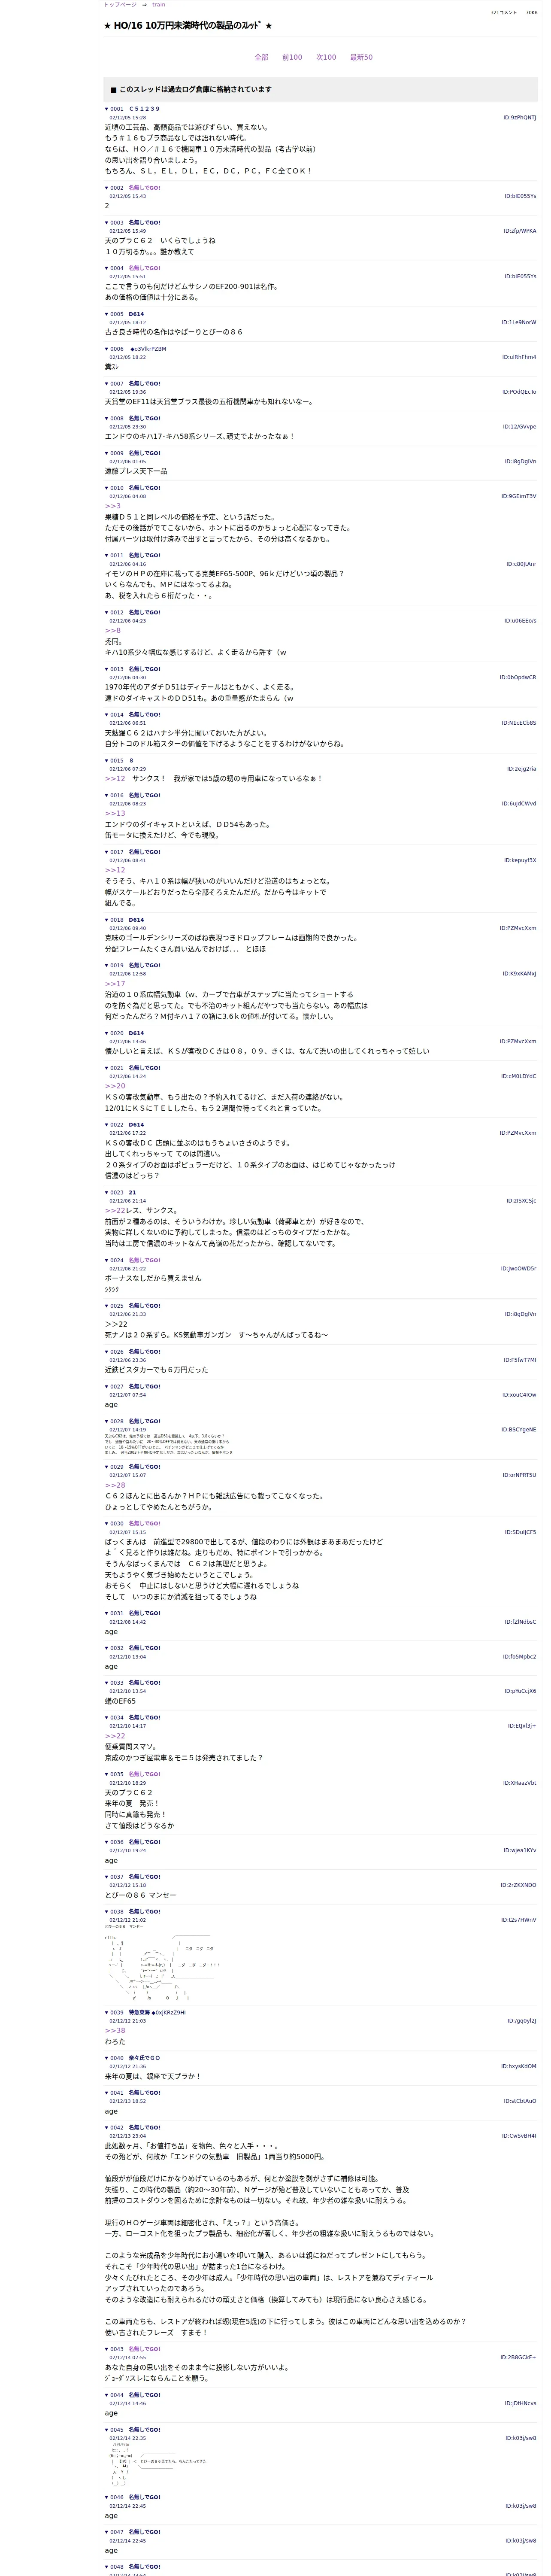Open the >>3 anchor in post 0010
Screen dimensions: 551x2576
[112, 506]
